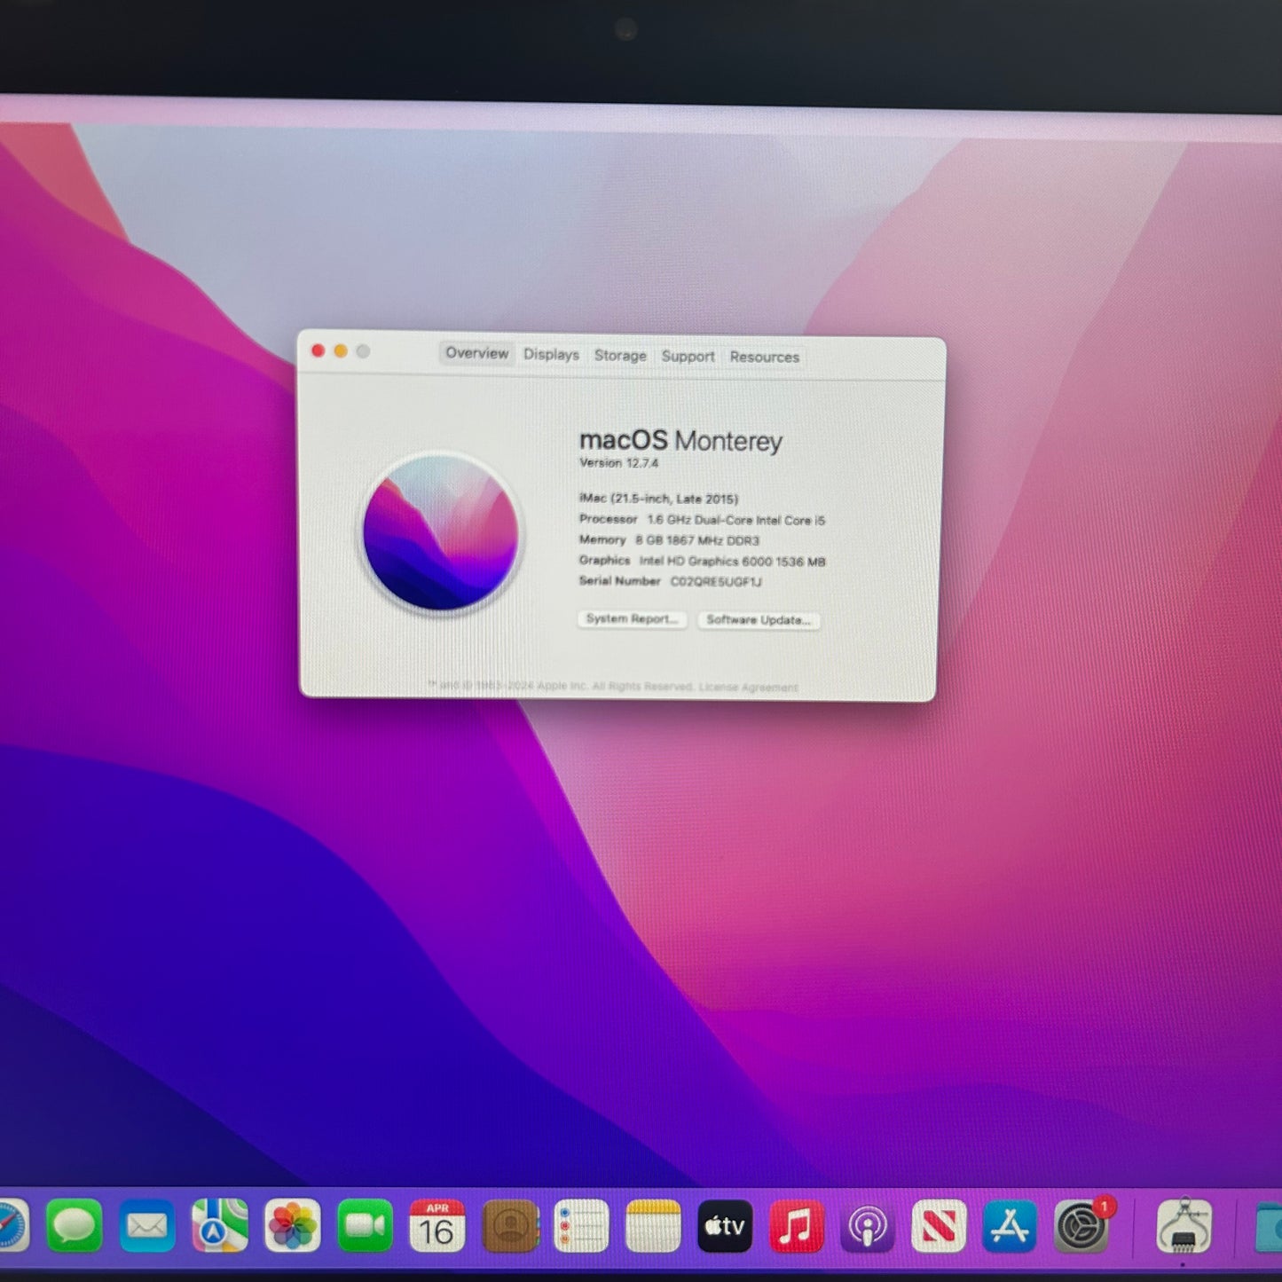The width and height of the screenshot is (1282, 1282).
Task: Launch the Reminders app
Action: [x=581, y=1226]
